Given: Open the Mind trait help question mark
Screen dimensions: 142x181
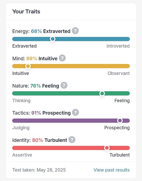Looking at the screenshot, I should click(62, 58).
